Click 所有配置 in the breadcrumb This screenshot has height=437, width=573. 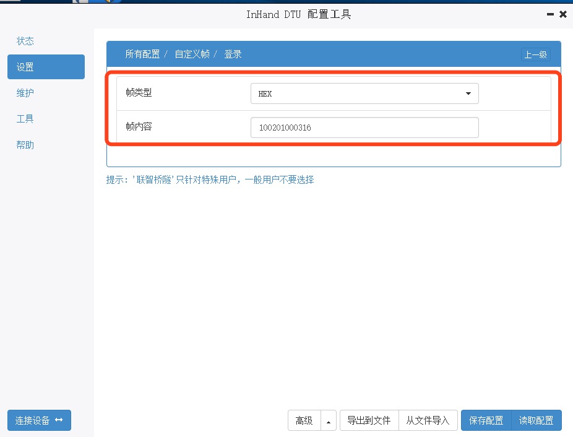tap(142, 54)
